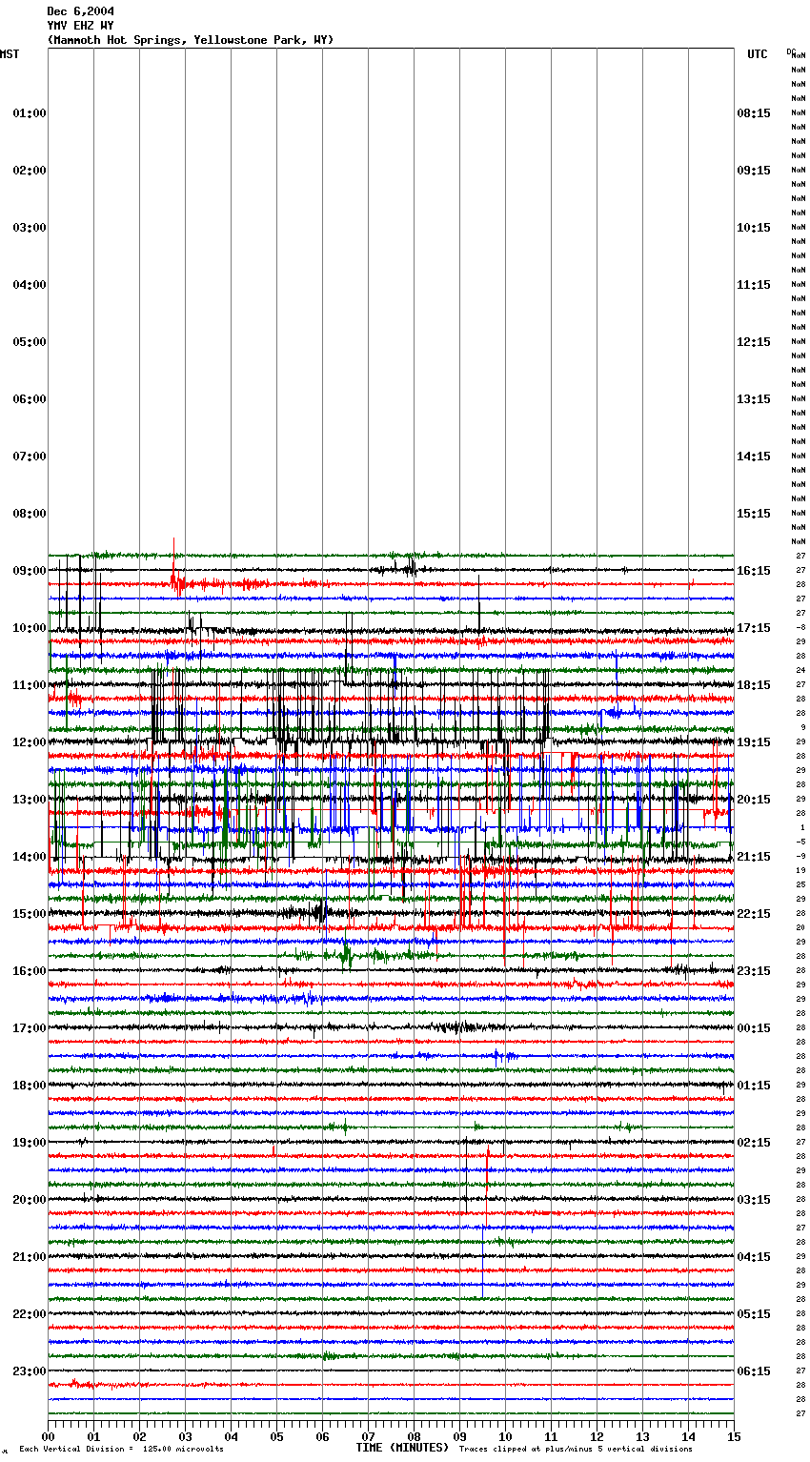This screenshot has height=1462, width=810.
Task: Click the MST label "18:00"
Action: click(30, 1086)
